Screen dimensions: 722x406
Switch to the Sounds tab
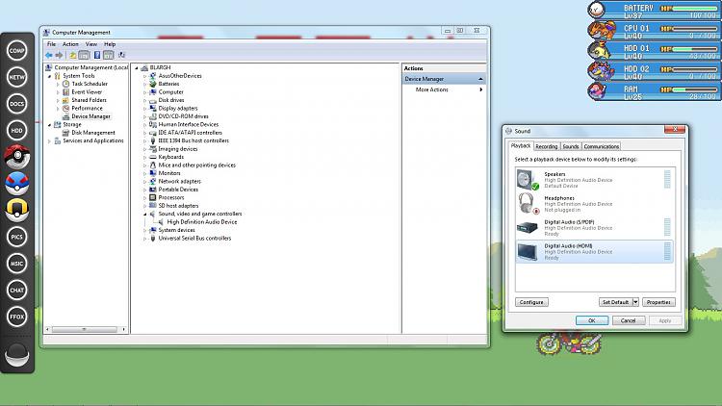tap(571, 146)
